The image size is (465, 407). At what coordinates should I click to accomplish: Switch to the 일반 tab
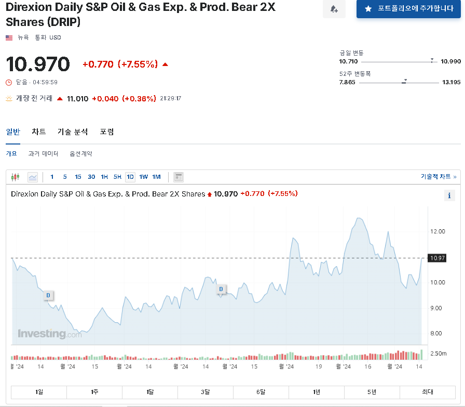click(13, 132)
